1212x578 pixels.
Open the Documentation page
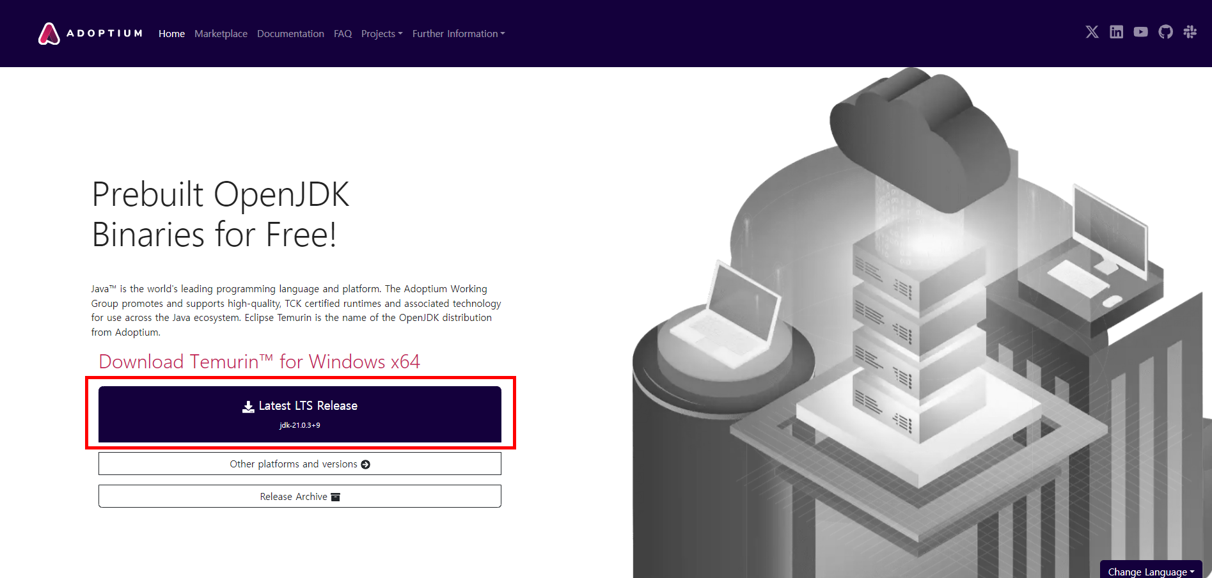click(290, 33)
